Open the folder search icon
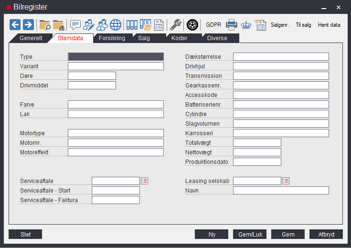This screenshot has height=248, width=351. coord(45,24)
